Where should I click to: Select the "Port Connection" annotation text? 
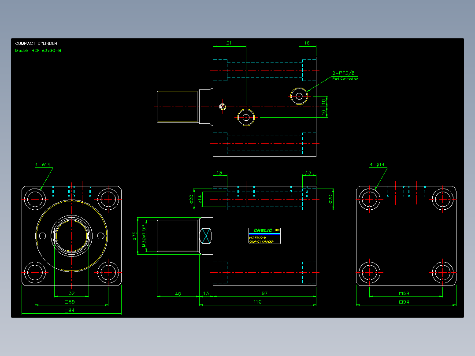345,78
